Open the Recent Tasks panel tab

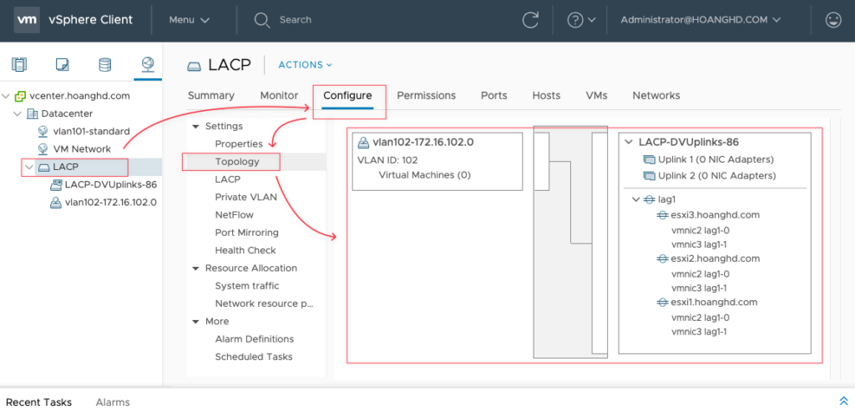click(x=38, y=403)
